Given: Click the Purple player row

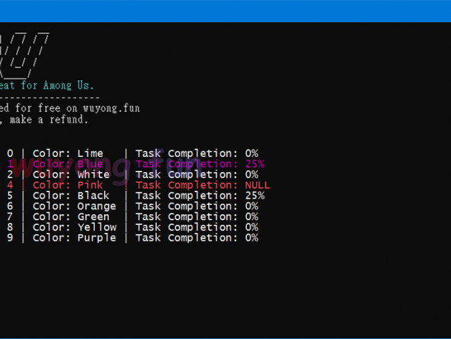Looking at the screenshot, I should [x=132, y=238].
